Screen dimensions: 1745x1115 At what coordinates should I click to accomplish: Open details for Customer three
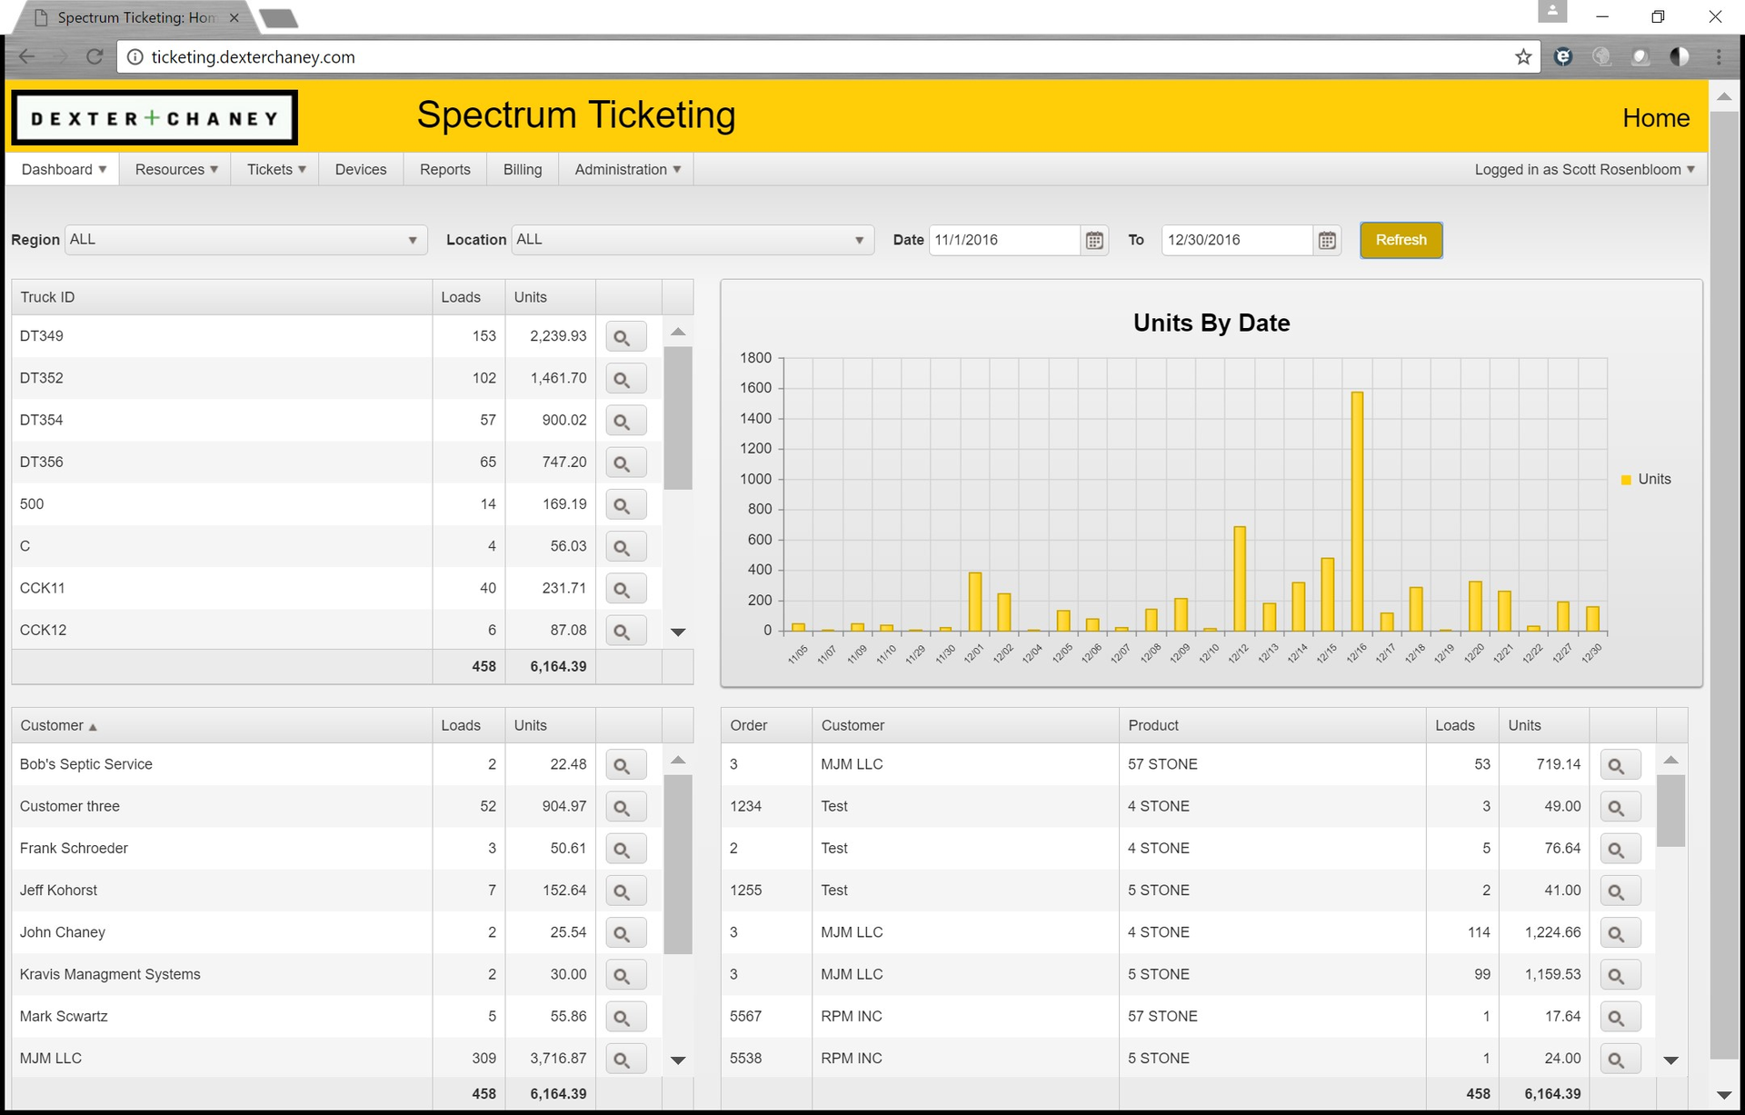coord(625,807)
